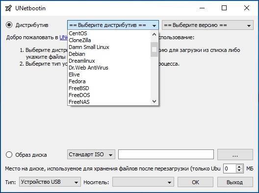Click the distribution list scrollbar thumb
This screenshot has width=259, height=193.
pos(155,49)
